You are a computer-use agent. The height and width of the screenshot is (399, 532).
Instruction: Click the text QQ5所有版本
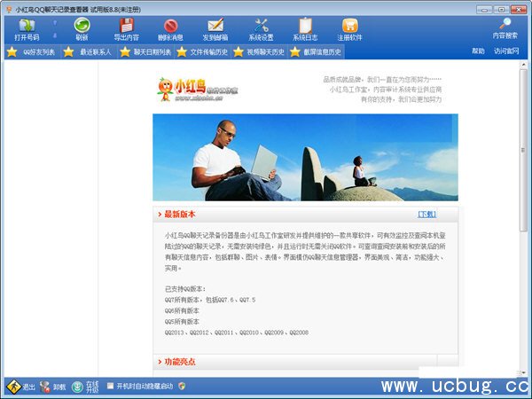[x=182, y=322]
